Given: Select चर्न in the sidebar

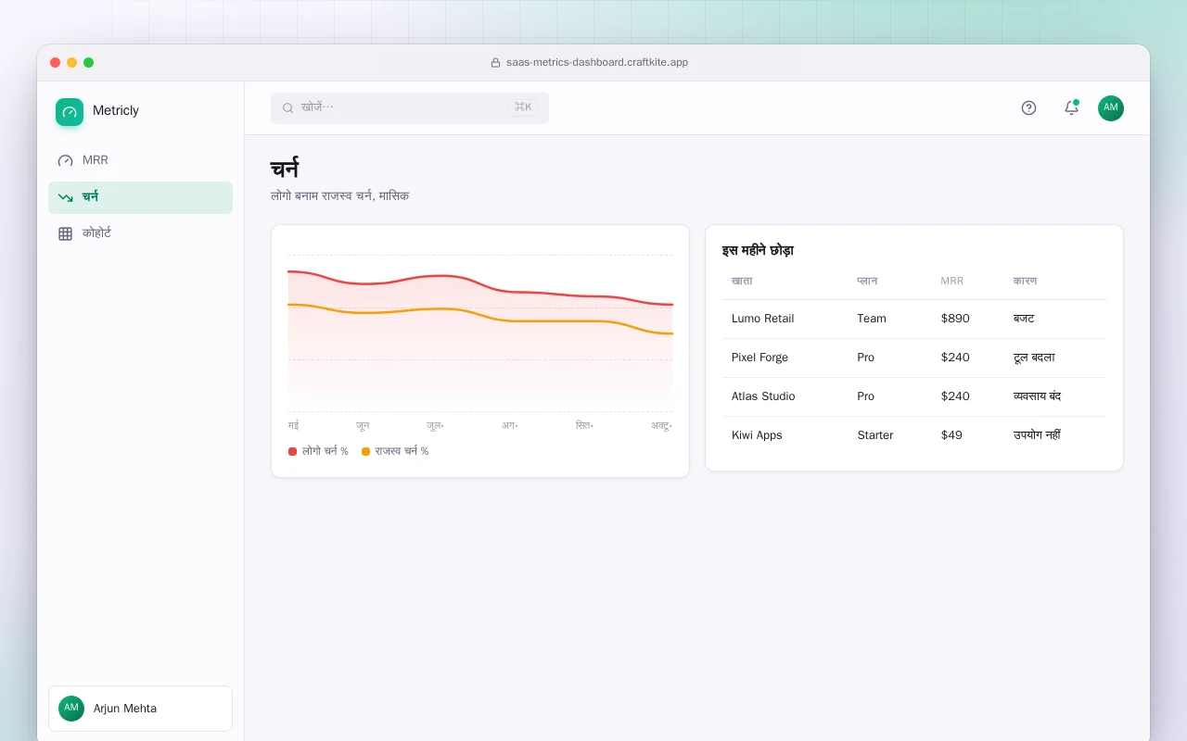Looking at the screenshot, I should 140,197.
